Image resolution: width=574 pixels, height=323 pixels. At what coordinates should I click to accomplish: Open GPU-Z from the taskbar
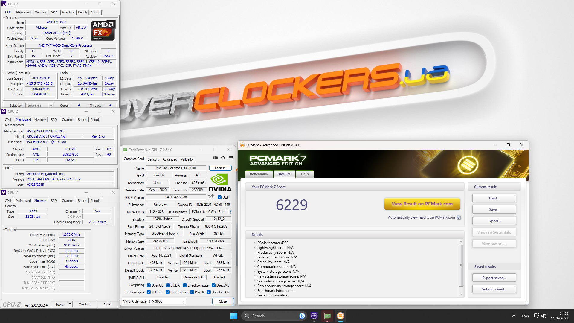tap(327, 316)
